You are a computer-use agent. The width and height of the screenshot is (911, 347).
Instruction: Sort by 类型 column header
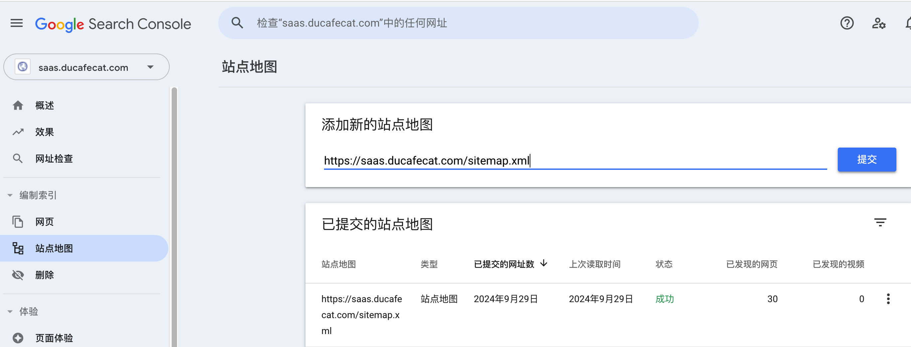[429, 264]
